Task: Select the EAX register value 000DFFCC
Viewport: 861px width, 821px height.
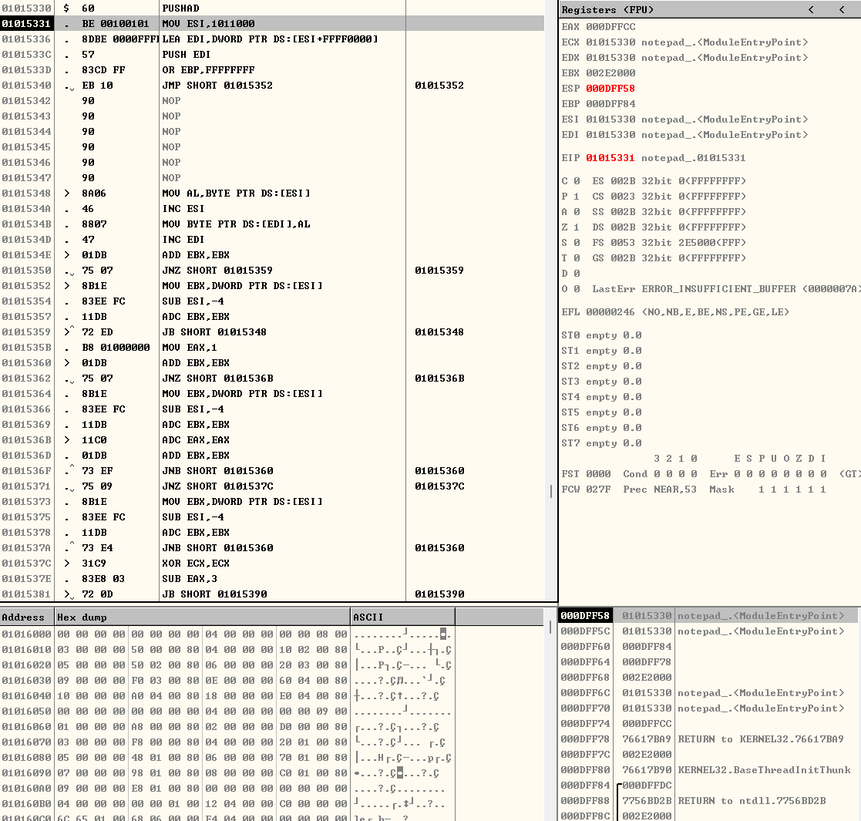Action: 610,26
